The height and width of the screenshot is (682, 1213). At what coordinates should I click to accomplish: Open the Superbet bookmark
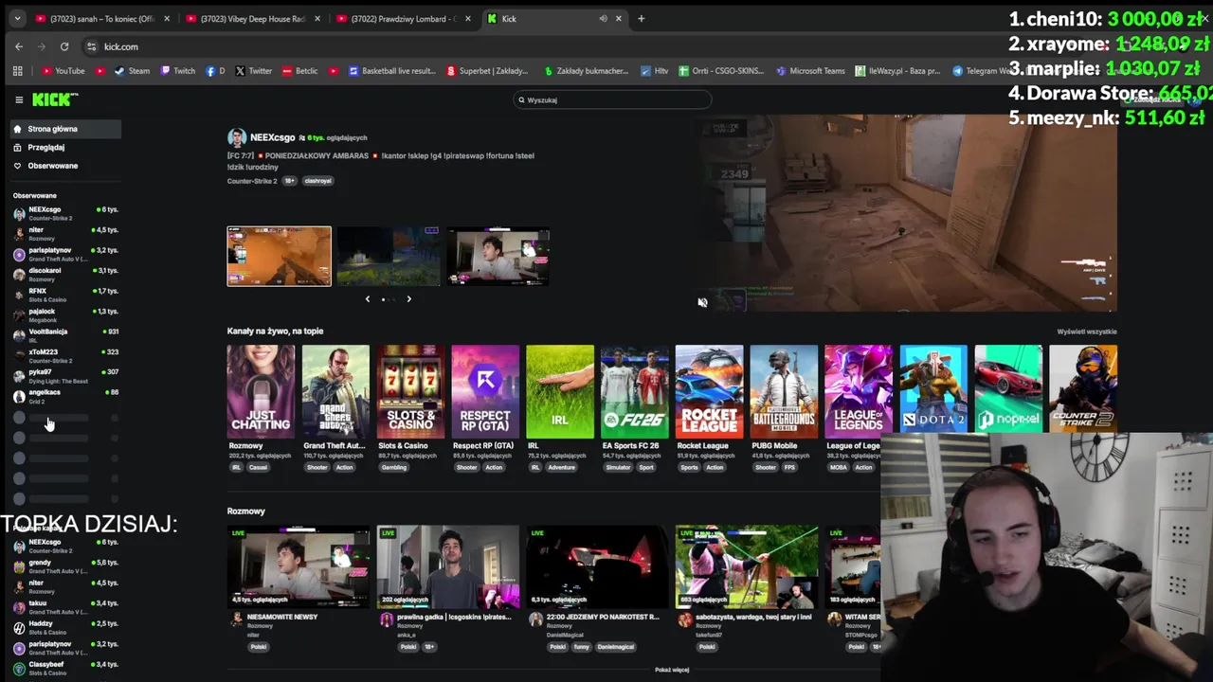(487, 71)
